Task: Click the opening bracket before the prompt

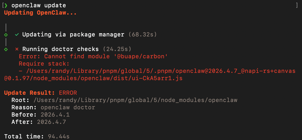Action: (3, 5)
